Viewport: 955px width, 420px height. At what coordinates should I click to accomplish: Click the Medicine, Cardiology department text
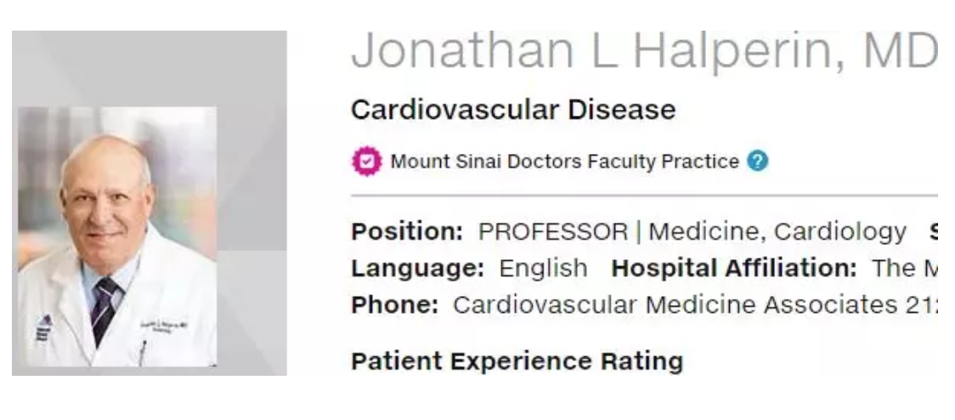(777, 231)
